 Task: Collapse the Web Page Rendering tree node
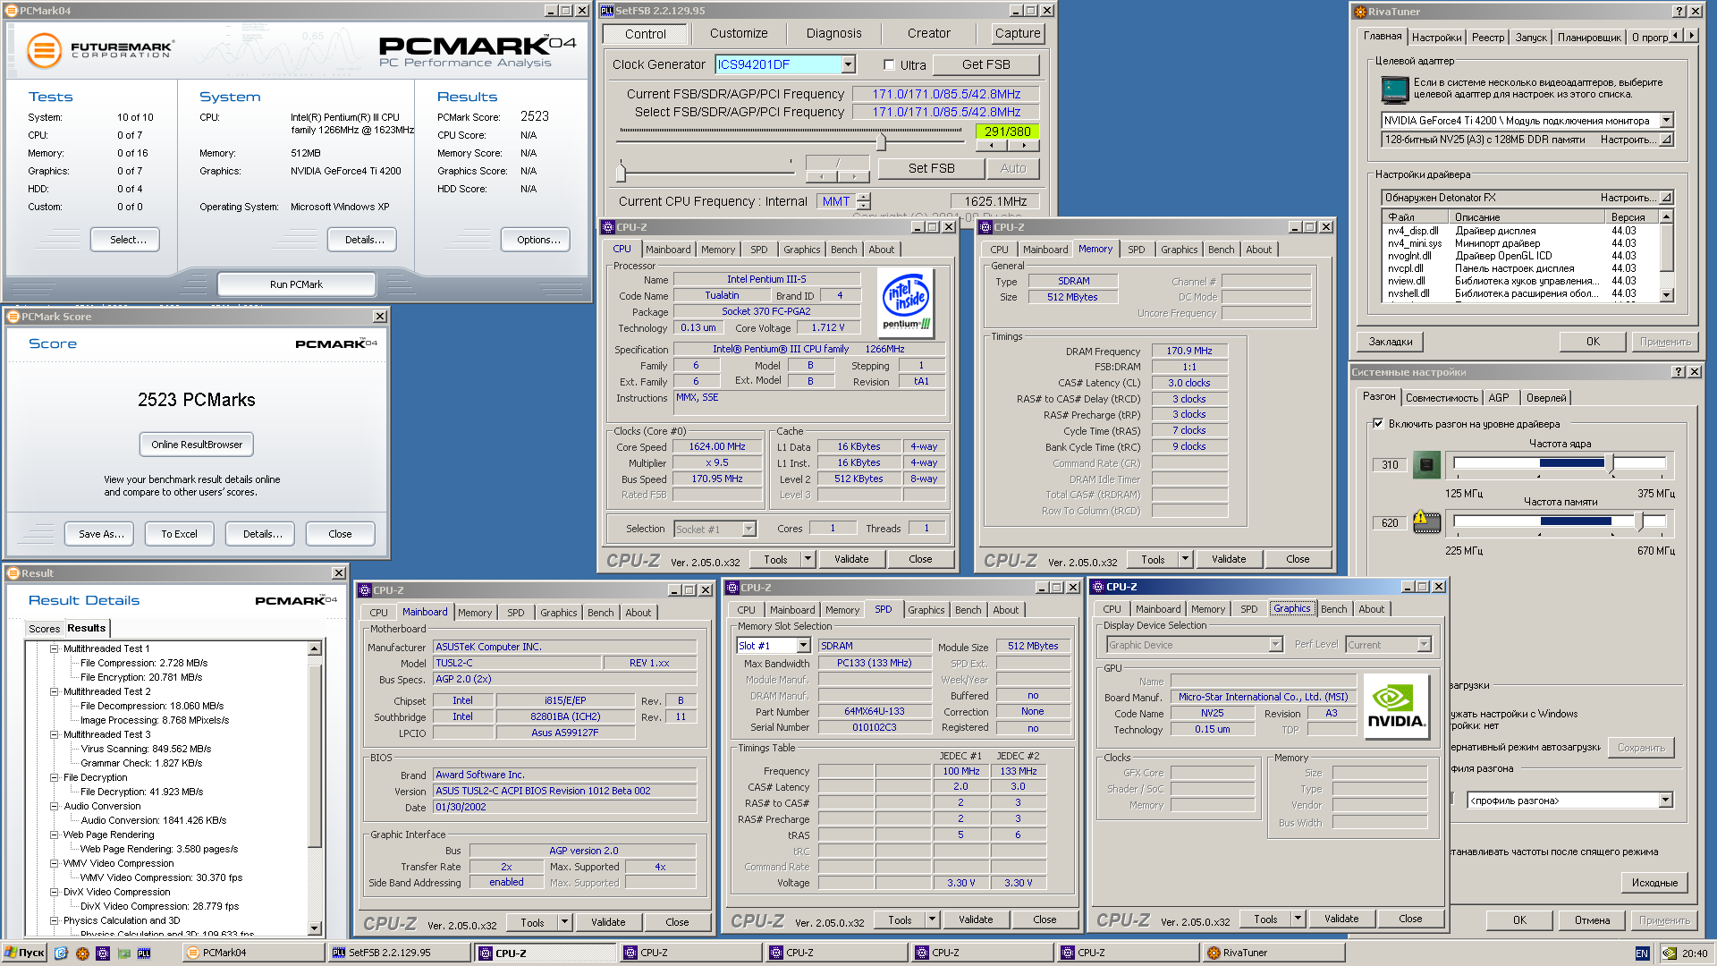(x=54, y=835)
